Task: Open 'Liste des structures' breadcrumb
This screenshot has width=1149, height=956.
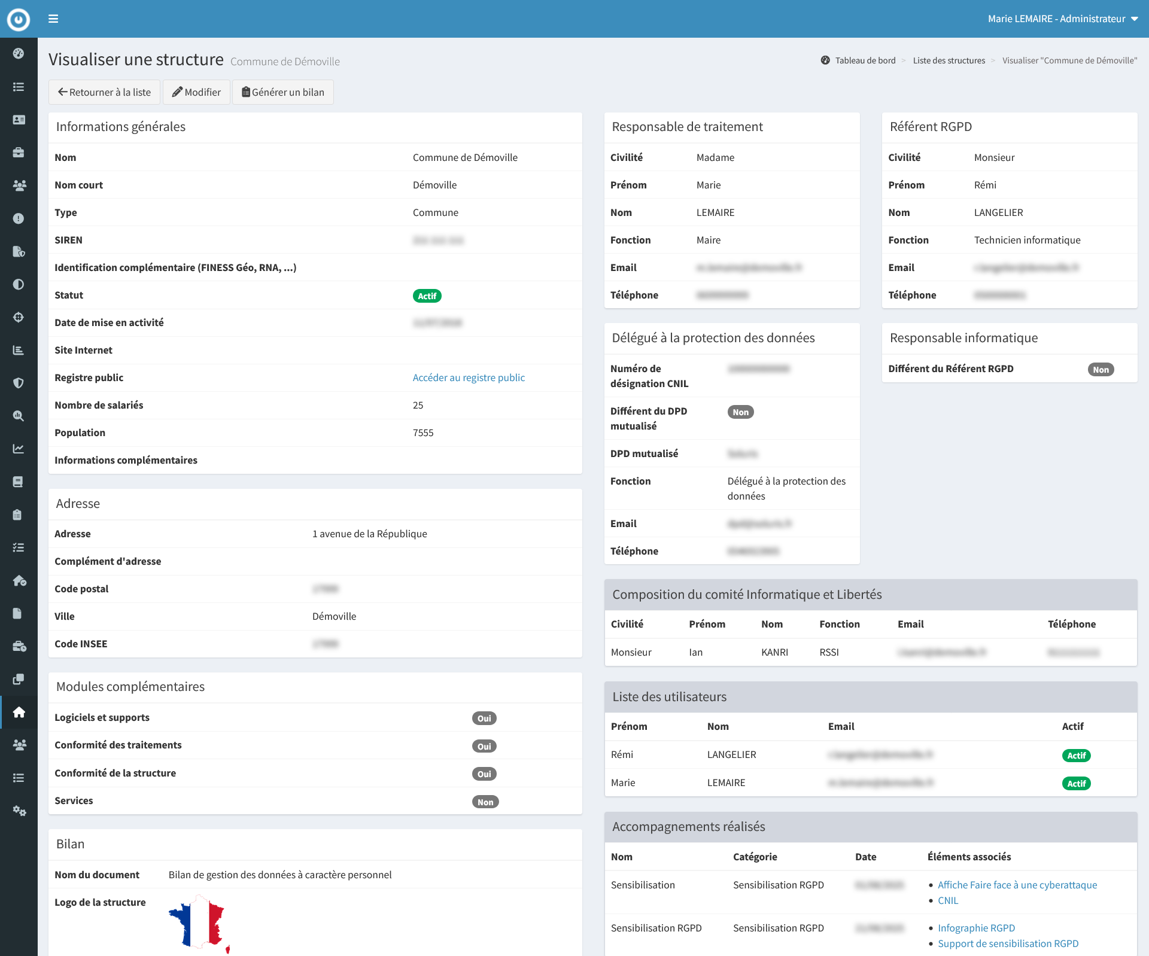Action: (x=949, y=60)
